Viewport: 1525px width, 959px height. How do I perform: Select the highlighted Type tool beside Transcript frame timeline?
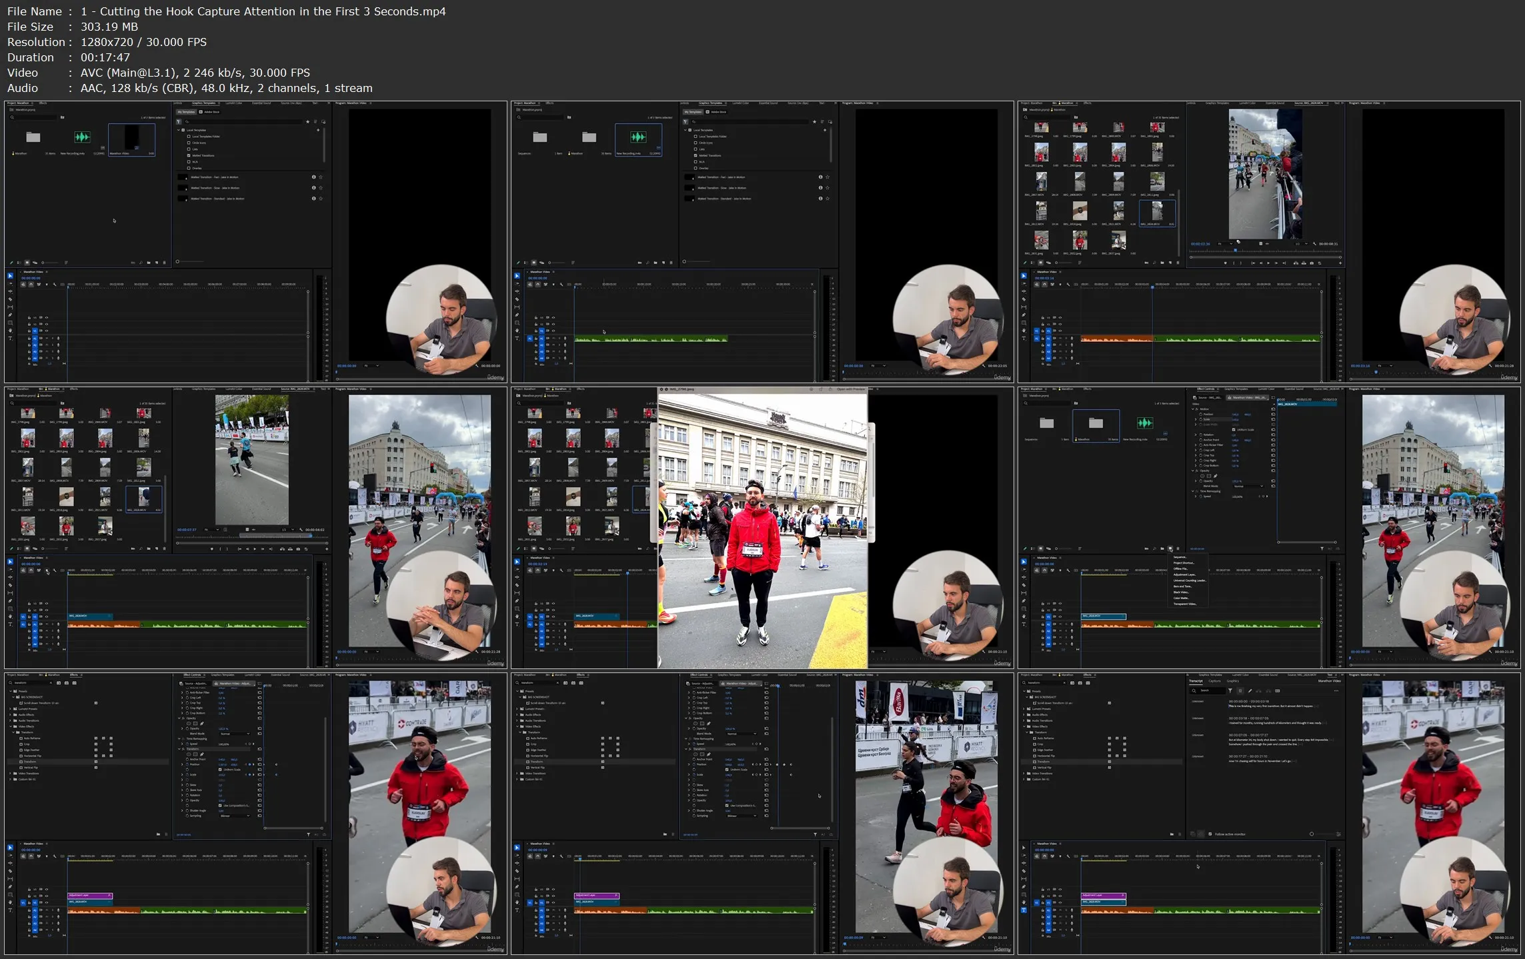tap(1024, 910)
